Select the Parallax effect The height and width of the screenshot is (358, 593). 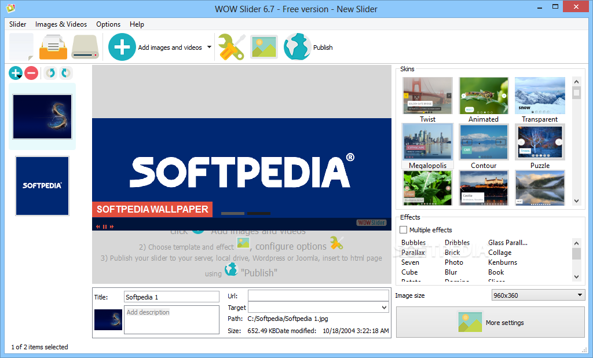(x=413, y=253)
